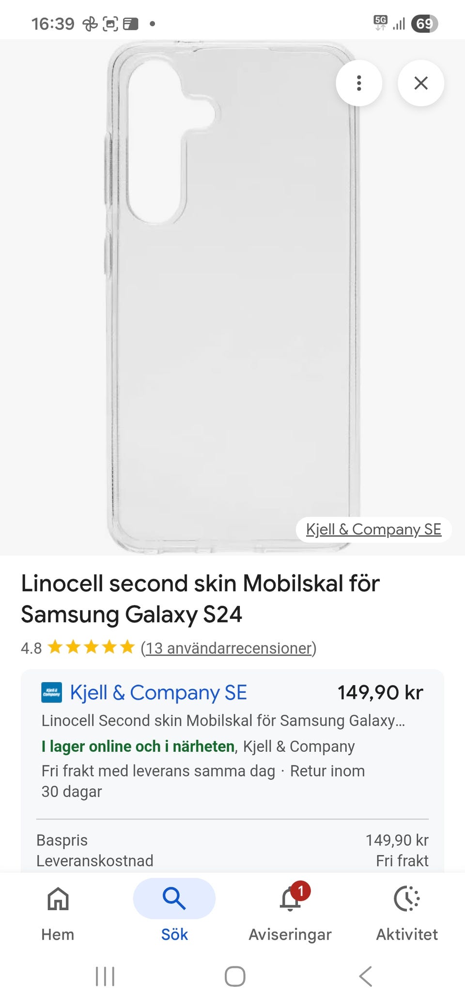Tap the 149,90 kr price in offer card
Image resolution: width=465 pixels, height=1007 pixels.
380,692
